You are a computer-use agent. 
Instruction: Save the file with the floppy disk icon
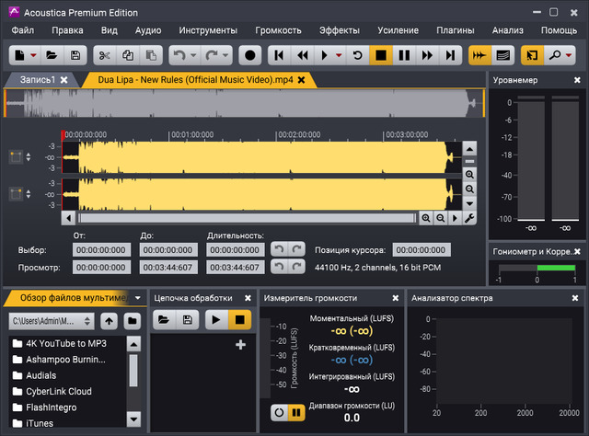[x=75, y=55]
